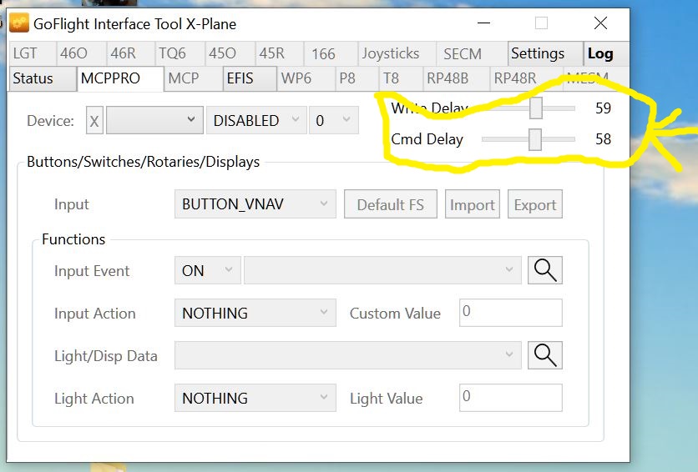The height and width of the screenshot is (472, 698).
Task: Expand the DISABLED state dropdown
Action: [255, 121]
